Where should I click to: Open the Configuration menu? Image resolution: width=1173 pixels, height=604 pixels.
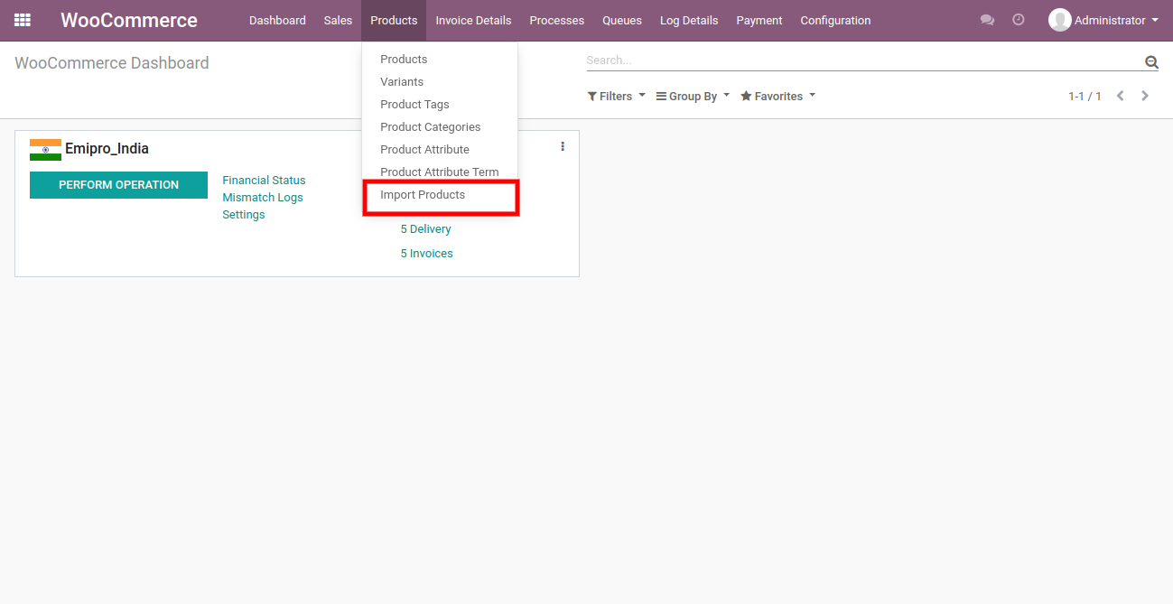(835, 20)
